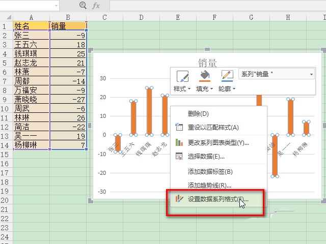This screenshot has height=244, width=326.
Task: Open Format Data Series (设置数据系列格式) menu entry
Action: (213, 200)
